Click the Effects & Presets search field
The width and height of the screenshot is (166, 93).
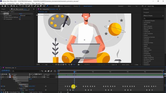(154, 18)
